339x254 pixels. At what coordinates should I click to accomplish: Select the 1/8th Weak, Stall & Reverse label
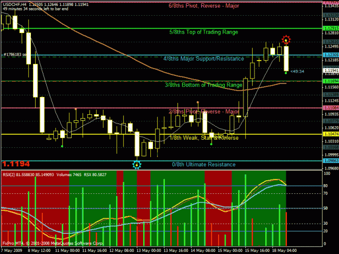[204, 138]
